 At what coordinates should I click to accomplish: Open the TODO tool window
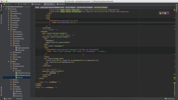(x=8, y=99)
